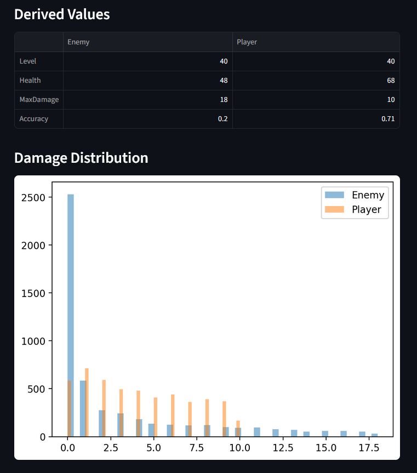417x473 pixels.
Task: Click the Player MaxDamage cell showing 10
Action: (x=316, y=100)
